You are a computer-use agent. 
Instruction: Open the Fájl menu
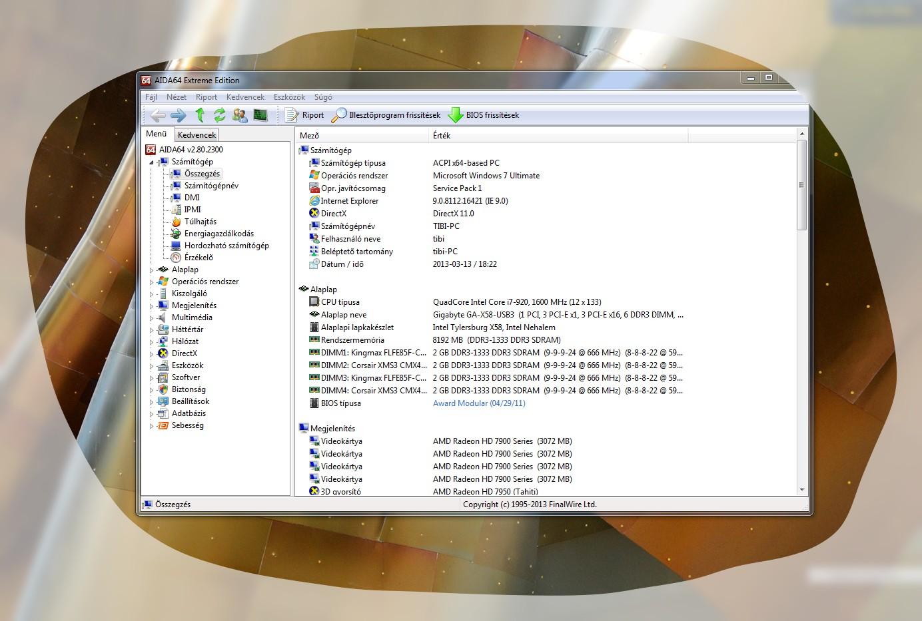coord(151,97)
